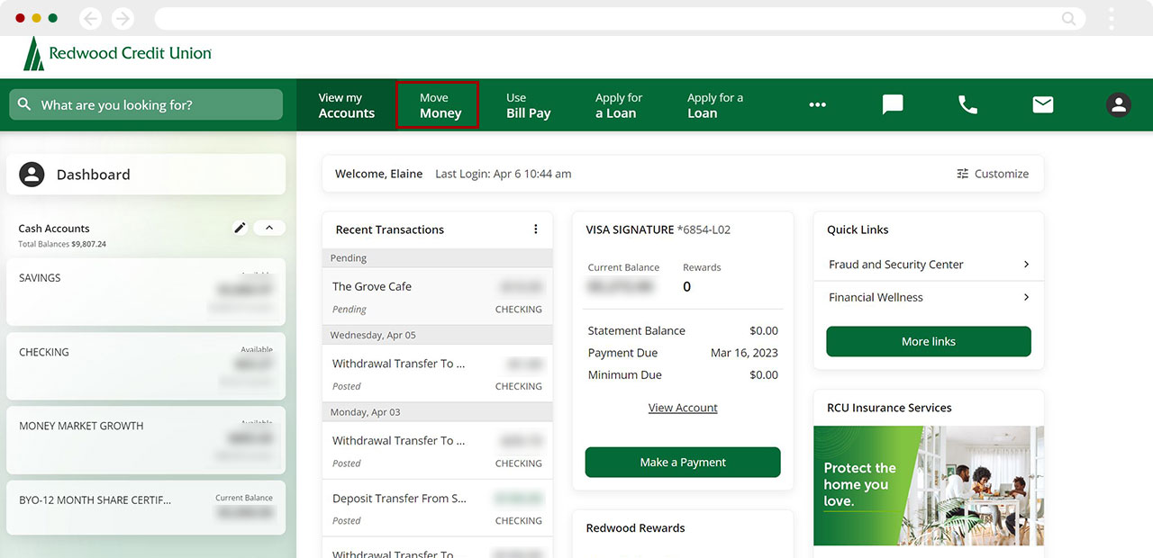The width and height of the screenshot is (1153, 558).
Task: Click the 'Pending' section header
Action: point(437,258)
